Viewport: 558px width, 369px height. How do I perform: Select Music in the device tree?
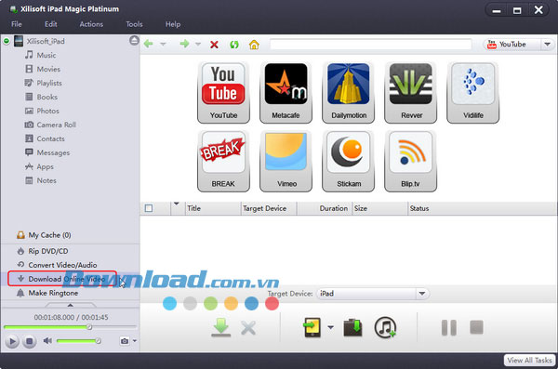click(x=41, y=55)
